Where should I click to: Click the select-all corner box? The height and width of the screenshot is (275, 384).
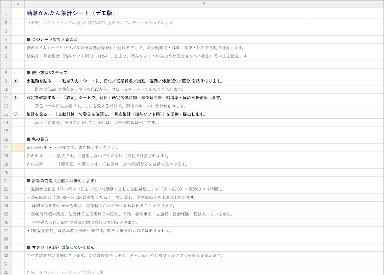[6, 4]
